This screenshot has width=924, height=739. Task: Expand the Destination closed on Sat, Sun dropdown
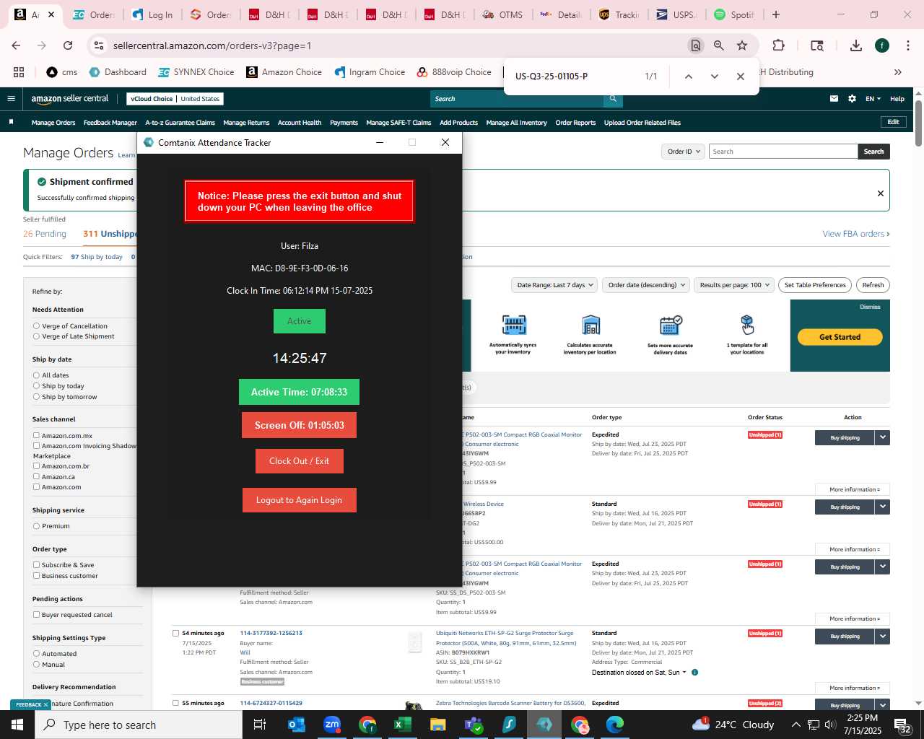click(x=639, y=673)
